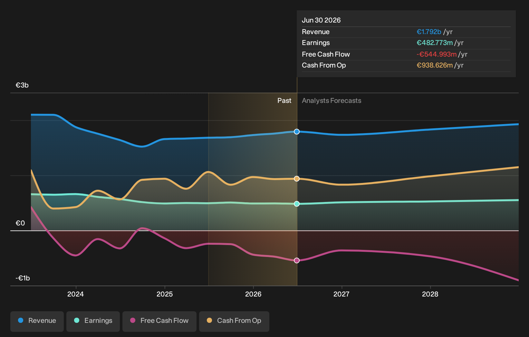Click the 'Cash From Op' tooltip row label
529x337 pixels.
pyautogui.click(x=324, y=65)
